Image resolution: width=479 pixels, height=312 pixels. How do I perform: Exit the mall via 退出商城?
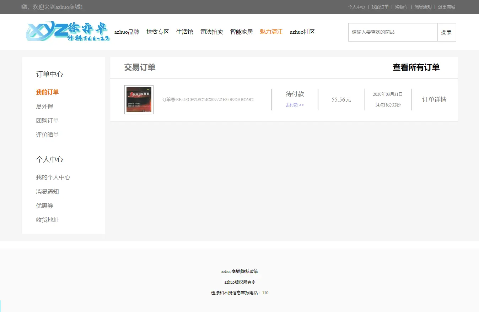(446, 7)
